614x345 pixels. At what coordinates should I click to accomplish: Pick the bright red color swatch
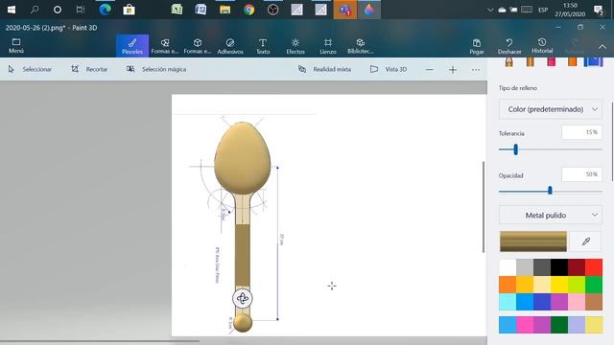(594, 267)
